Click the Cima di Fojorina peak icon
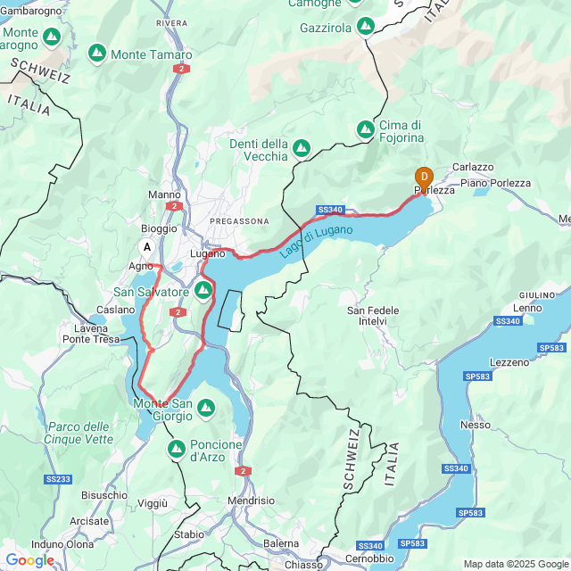 (366, 130)
